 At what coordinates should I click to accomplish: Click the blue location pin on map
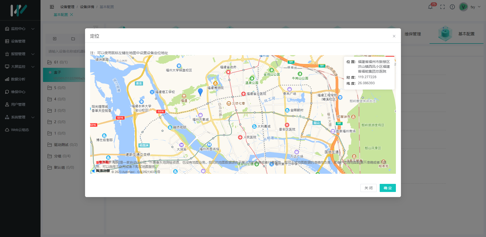200,92
